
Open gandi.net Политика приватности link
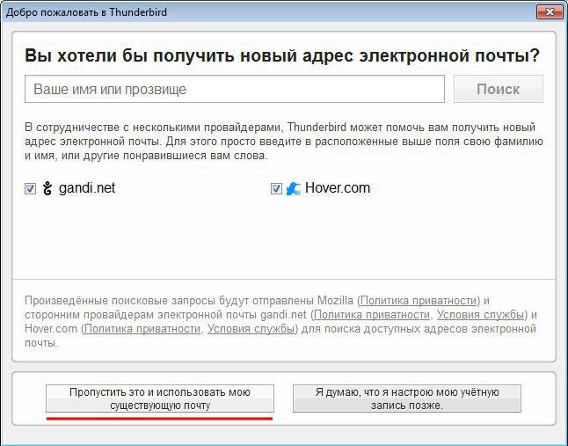[x=371, y=314]
